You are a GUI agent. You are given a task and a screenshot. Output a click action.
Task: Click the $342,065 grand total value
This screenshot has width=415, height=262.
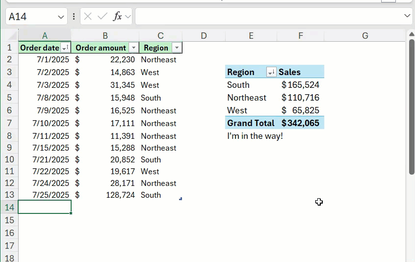301,123
